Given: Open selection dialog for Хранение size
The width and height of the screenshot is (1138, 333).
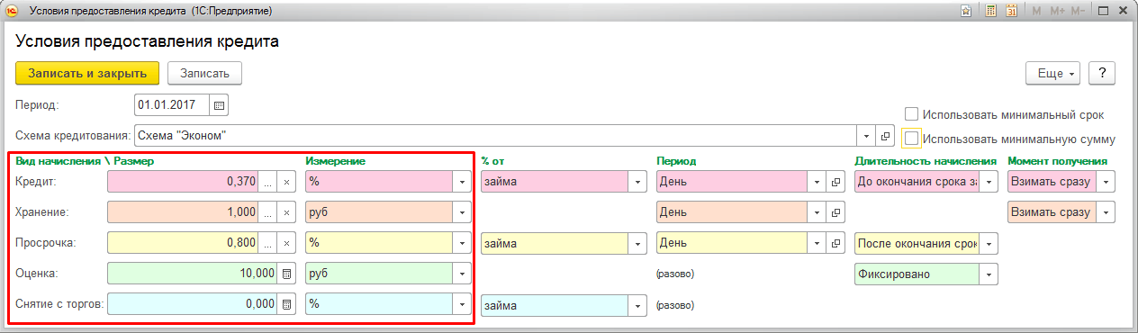Looking at the screenshot, I should click(x=267, y=212).
